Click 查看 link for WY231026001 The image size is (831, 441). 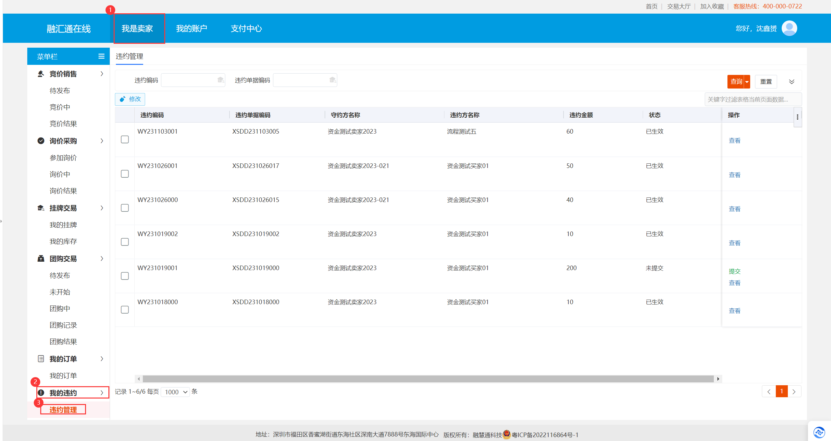pos(734,175)
